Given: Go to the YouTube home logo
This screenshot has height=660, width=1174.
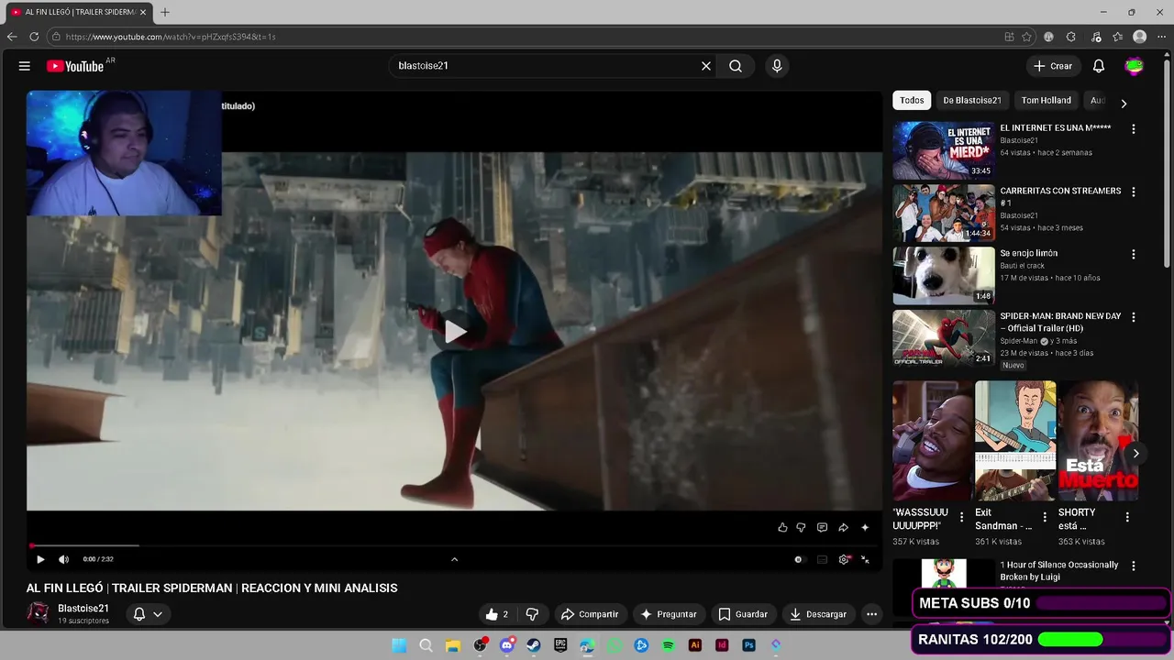Looking at the screenshot, I should pyautogui.click(x=75, y=66).
